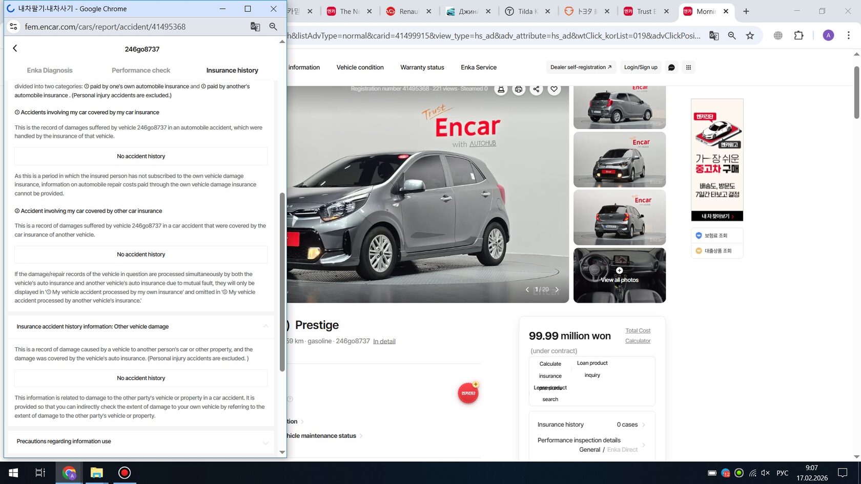861x484 pixels.
Task: Open the grid apps icon in the Encar header
Action: 689,67
